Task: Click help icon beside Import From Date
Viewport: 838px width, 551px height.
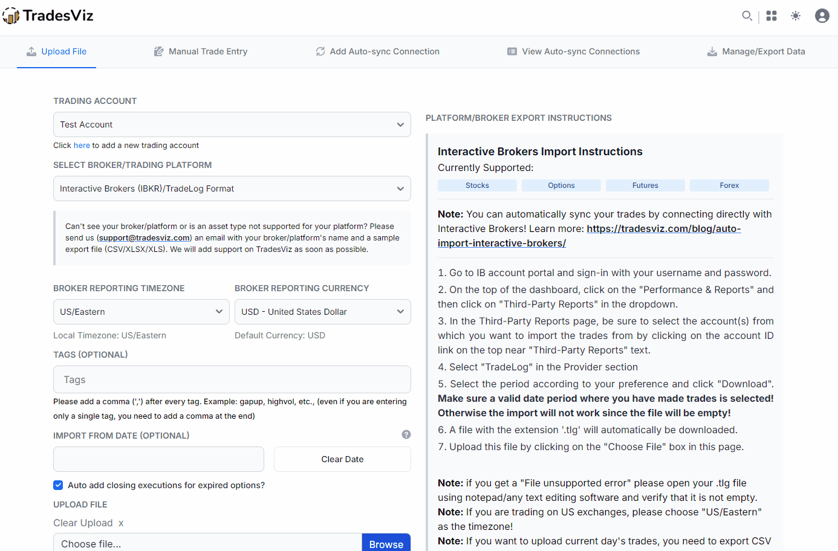Action: point(406,434)
